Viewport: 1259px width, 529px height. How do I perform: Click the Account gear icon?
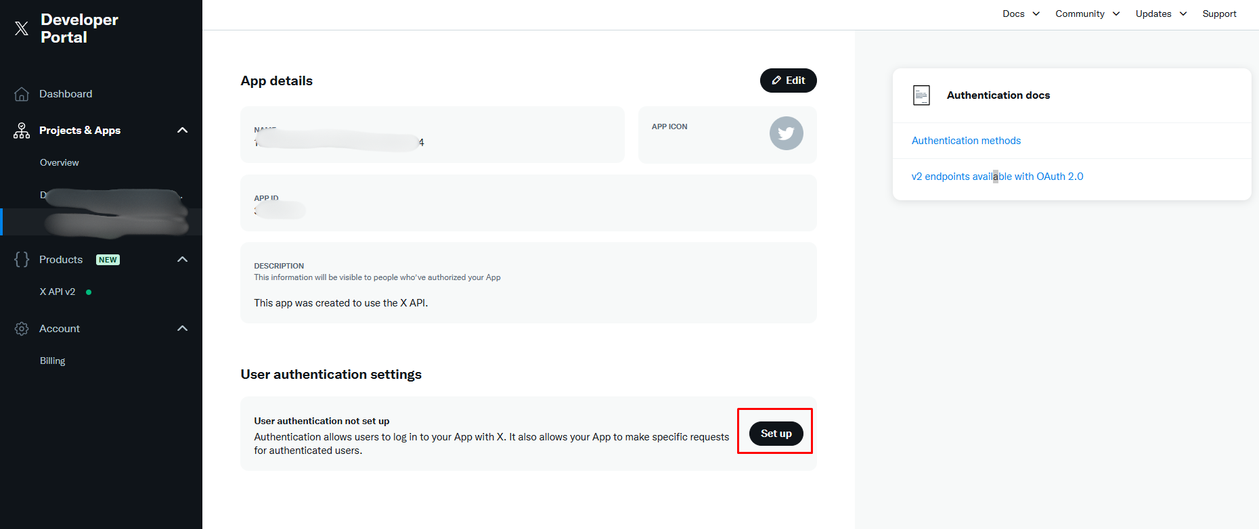click(x=22, y=329)
